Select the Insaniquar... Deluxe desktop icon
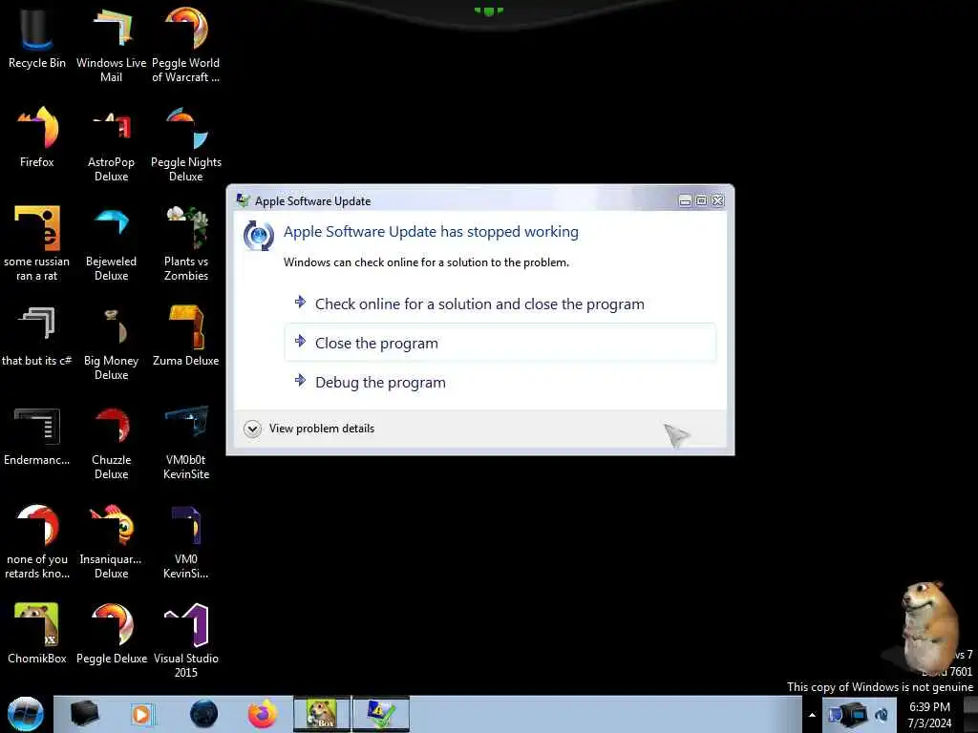This screenshot has height=733, width=978. pos(111,542)
